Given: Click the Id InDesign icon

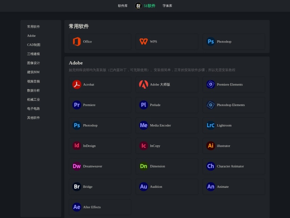Looking at the screenshot, I should click(x=77, y=146).
